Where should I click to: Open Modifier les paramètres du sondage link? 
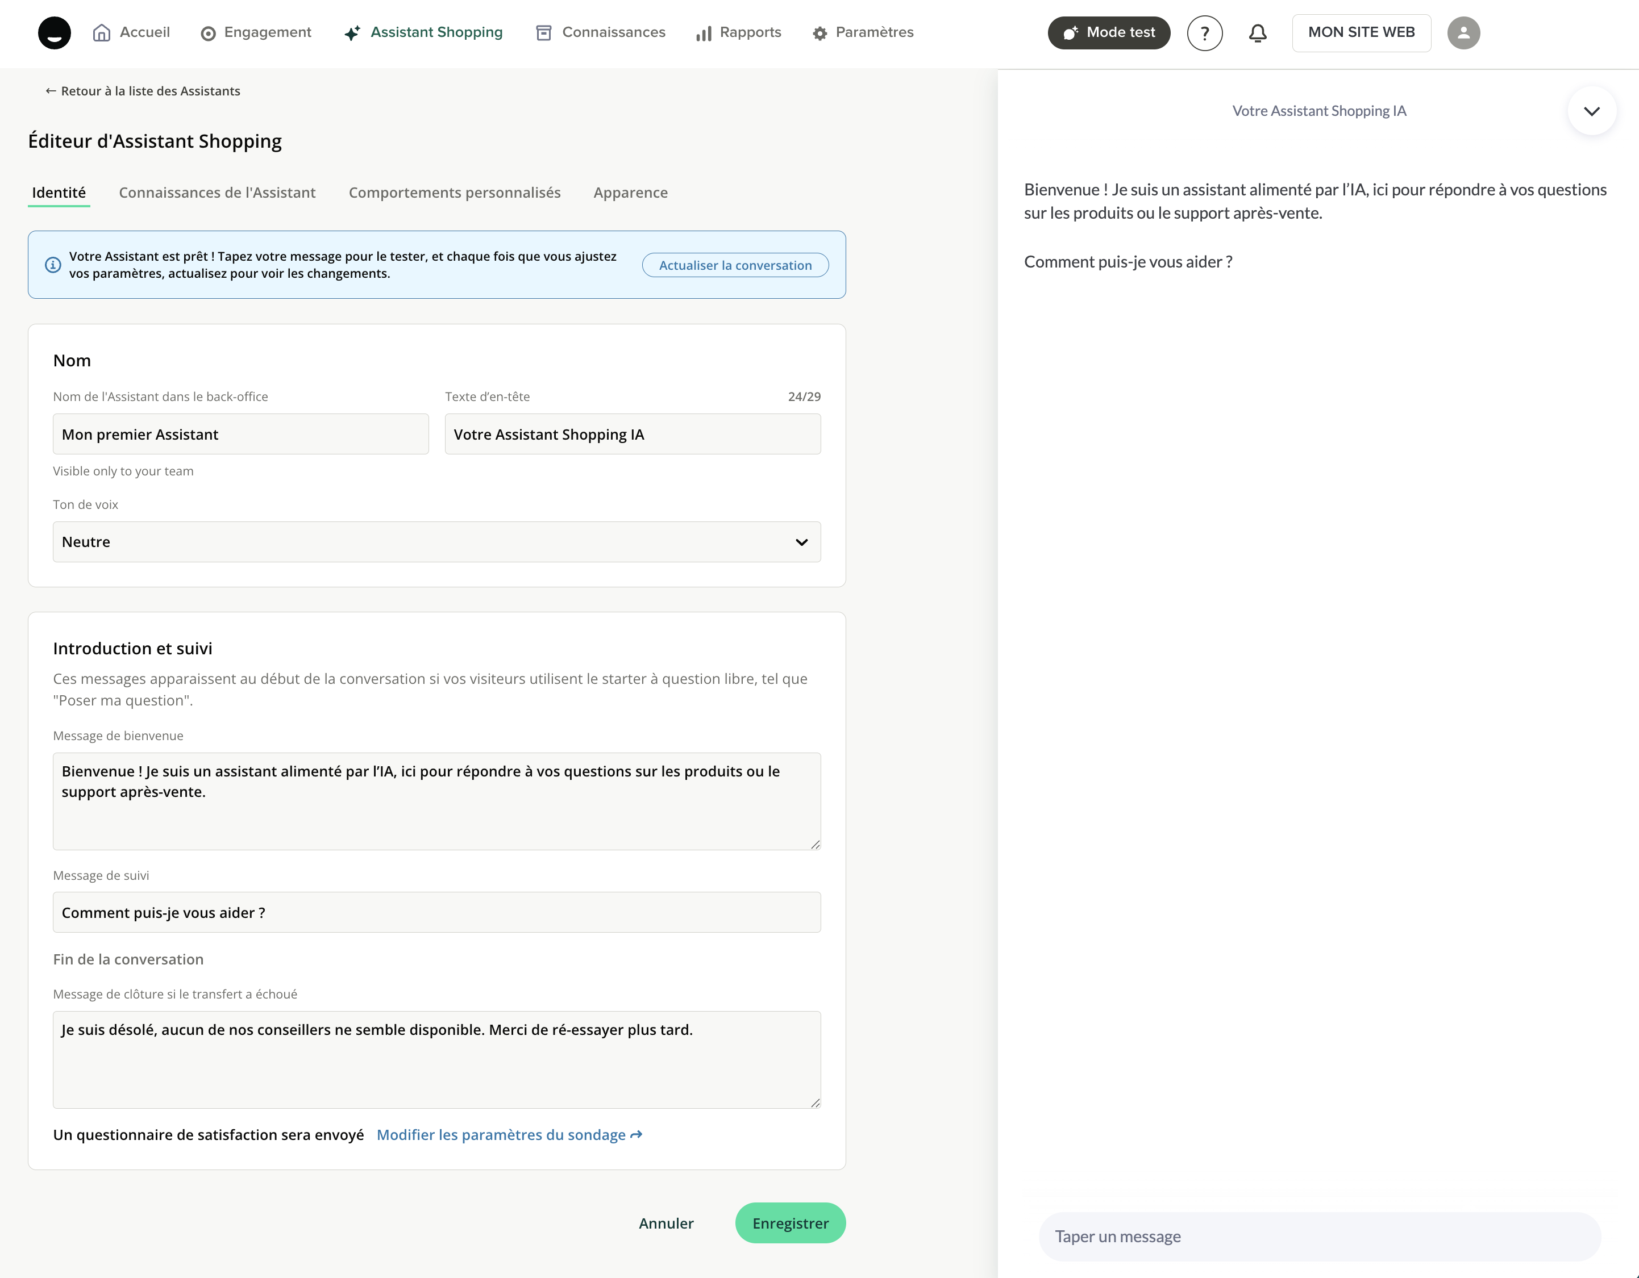click(509, 1135)
